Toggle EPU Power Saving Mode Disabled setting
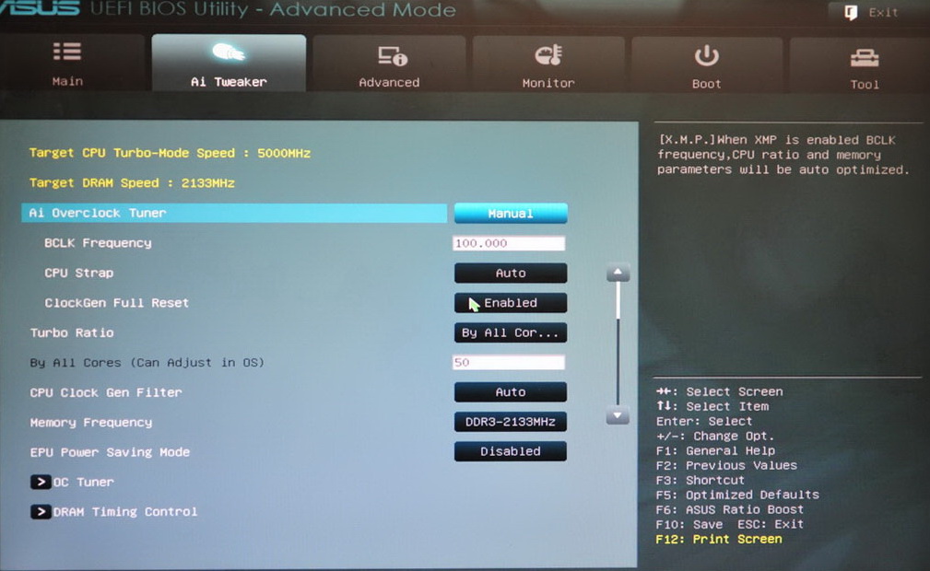The width and height of the screenshot is (930, 571). pyautogui.click(x=511, y=451)
